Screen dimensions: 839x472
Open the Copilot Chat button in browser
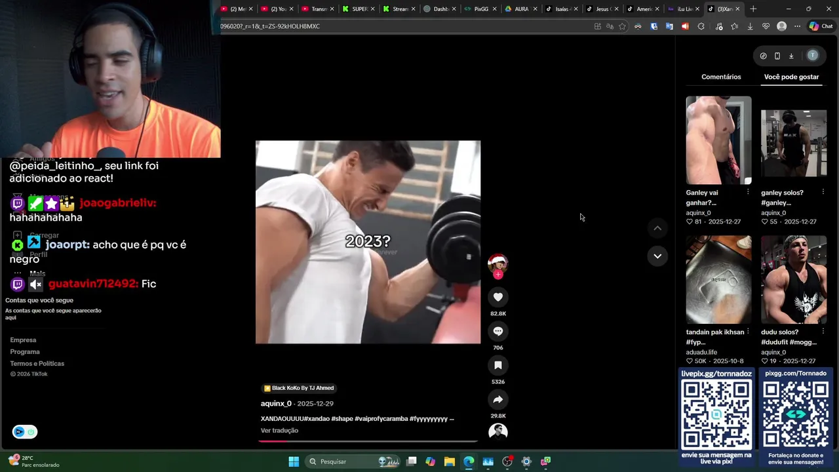[821, 26]
